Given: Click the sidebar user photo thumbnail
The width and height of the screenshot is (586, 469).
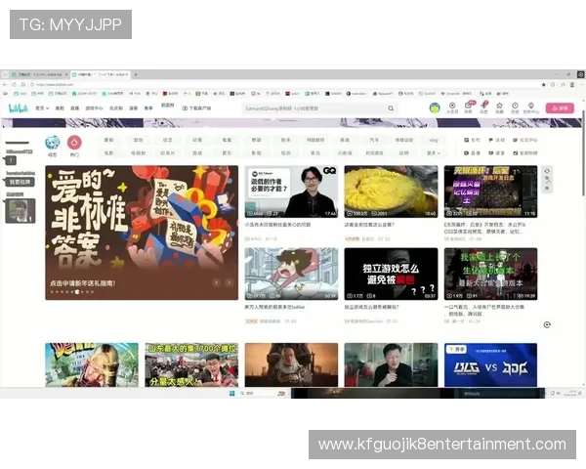Looking at the screenshot, I should pyautogui.click(x=21, y=211).
